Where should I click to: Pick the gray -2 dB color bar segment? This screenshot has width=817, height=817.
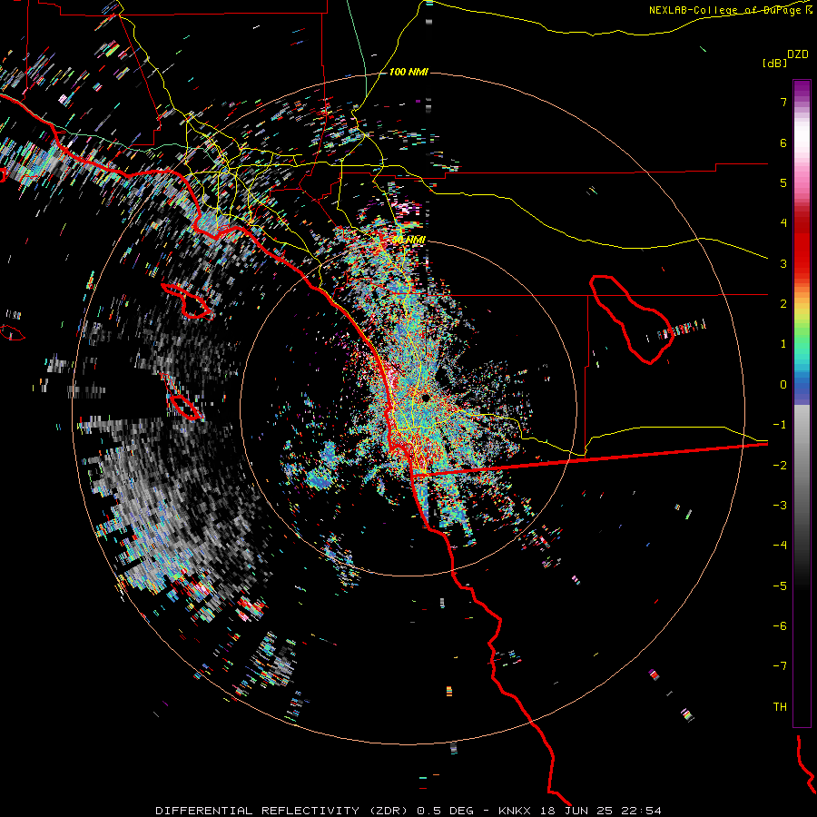tap(802, 466)
